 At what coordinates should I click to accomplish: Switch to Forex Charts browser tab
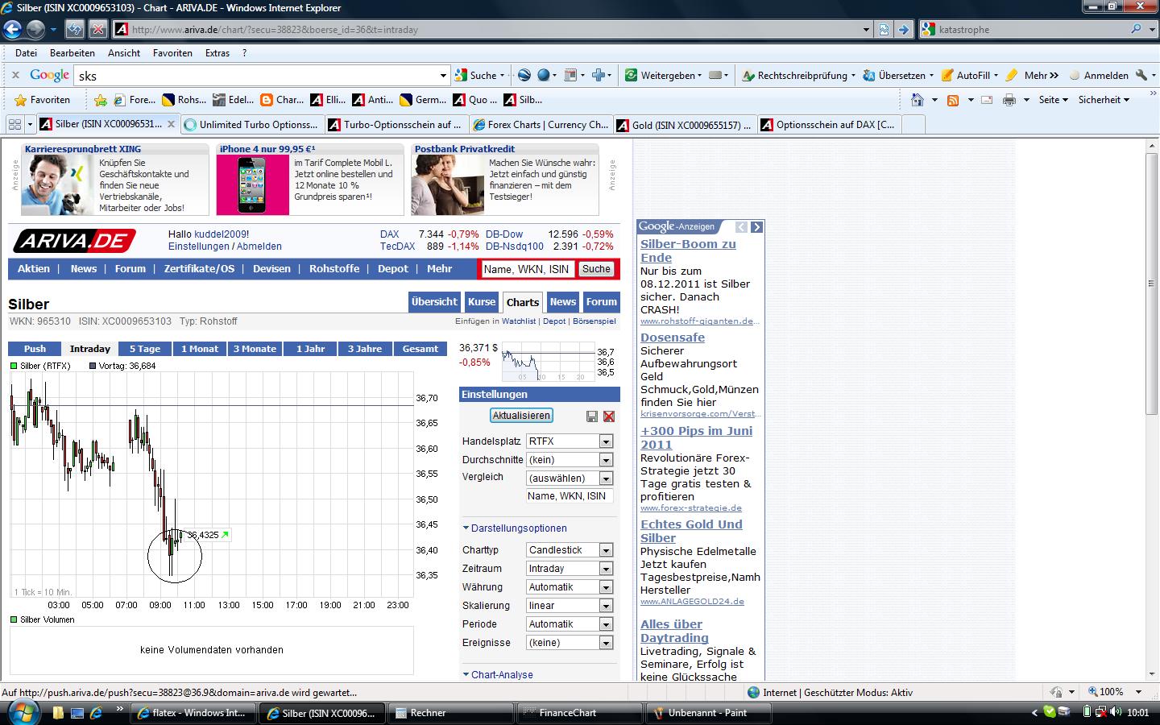tap(540, 125)
